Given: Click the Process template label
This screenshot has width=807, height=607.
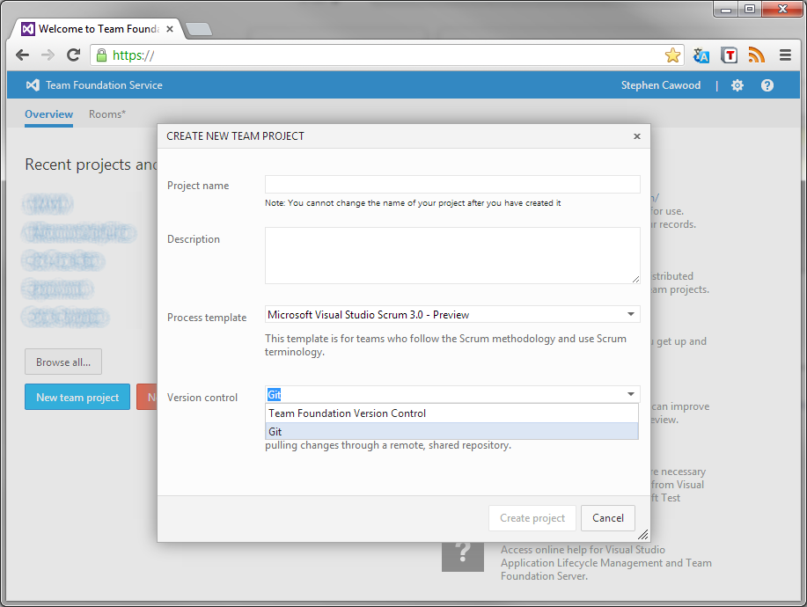Looking at the screenshot, I should [x=207, y=318].
